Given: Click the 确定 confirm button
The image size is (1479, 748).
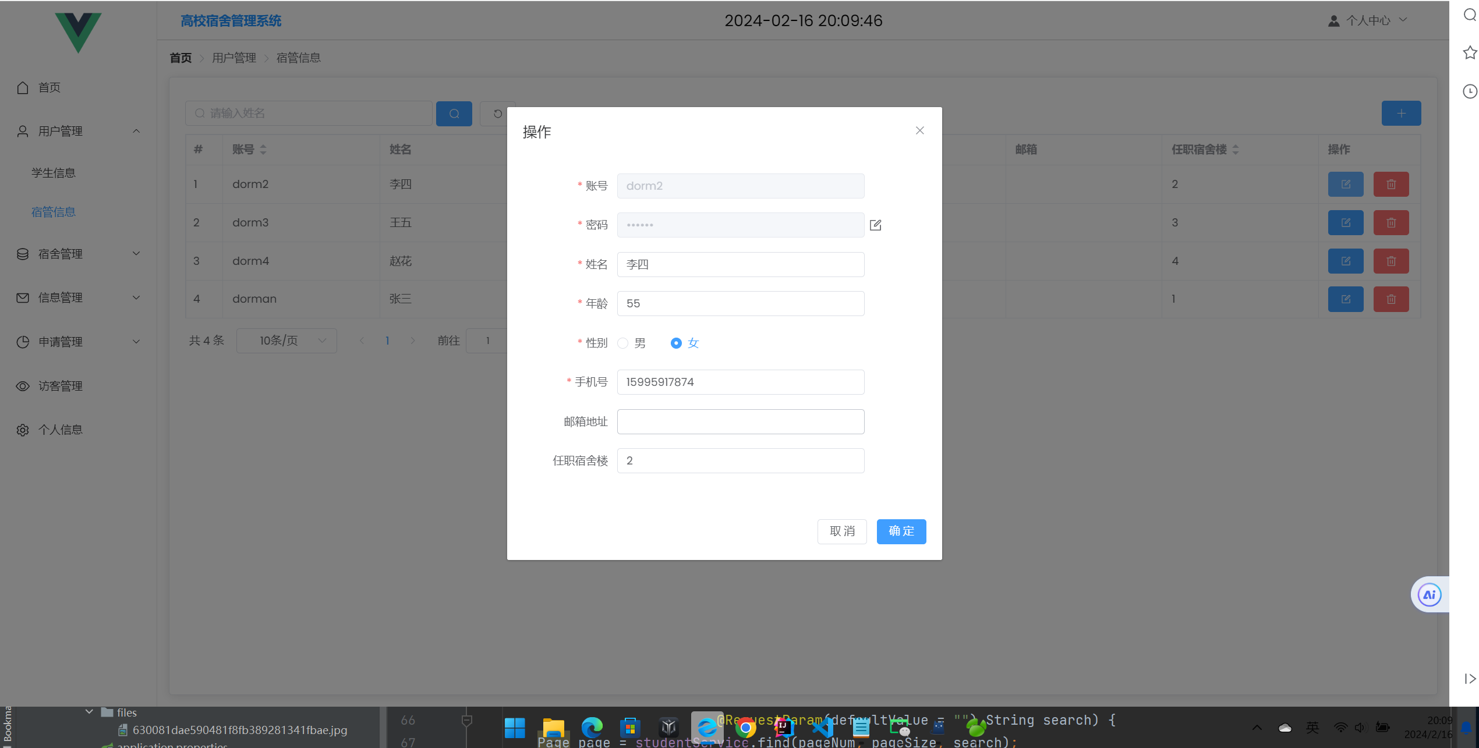Looking at the screenshot, I should tap(901, 531).
